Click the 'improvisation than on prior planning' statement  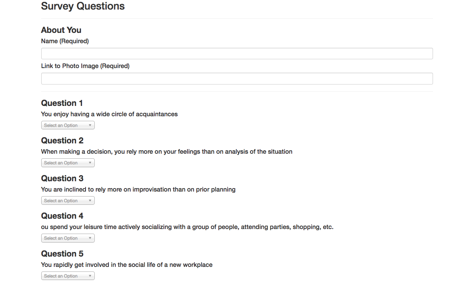[138, 189]
